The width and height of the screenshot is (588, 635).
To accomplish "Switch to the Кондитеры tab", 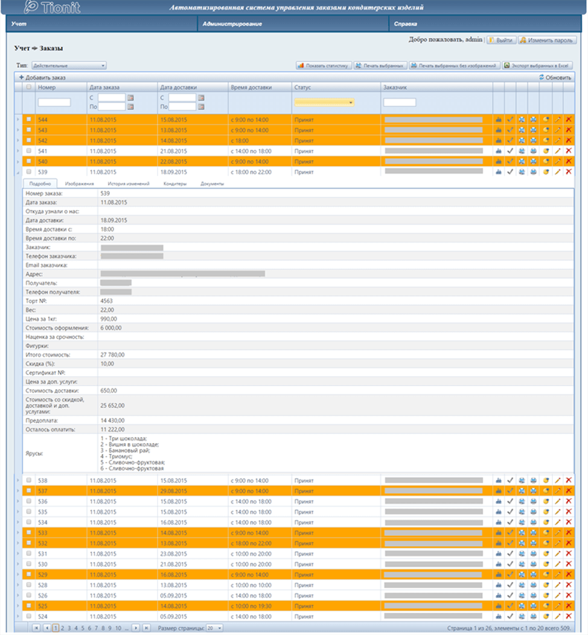I will tap(175, 183).
